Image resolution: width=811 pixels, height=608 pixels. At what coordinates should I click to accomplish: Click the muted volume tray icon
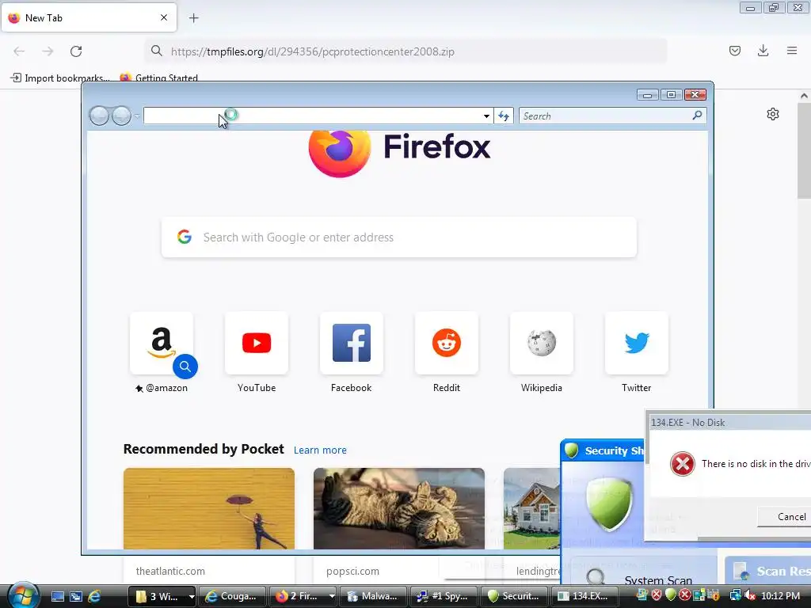[751, 596]
